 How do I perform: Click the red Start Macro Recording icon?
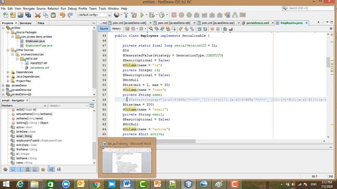click(x=212, y=29)
